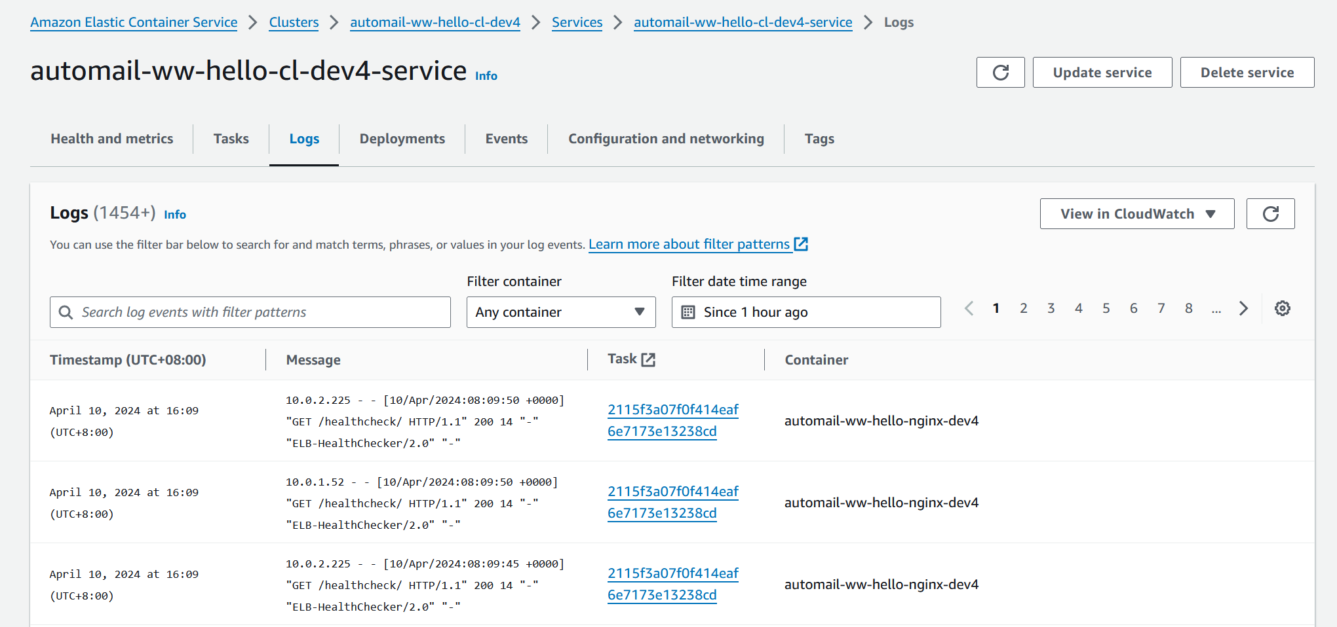Expand the Any container filter

pos(561,312)
